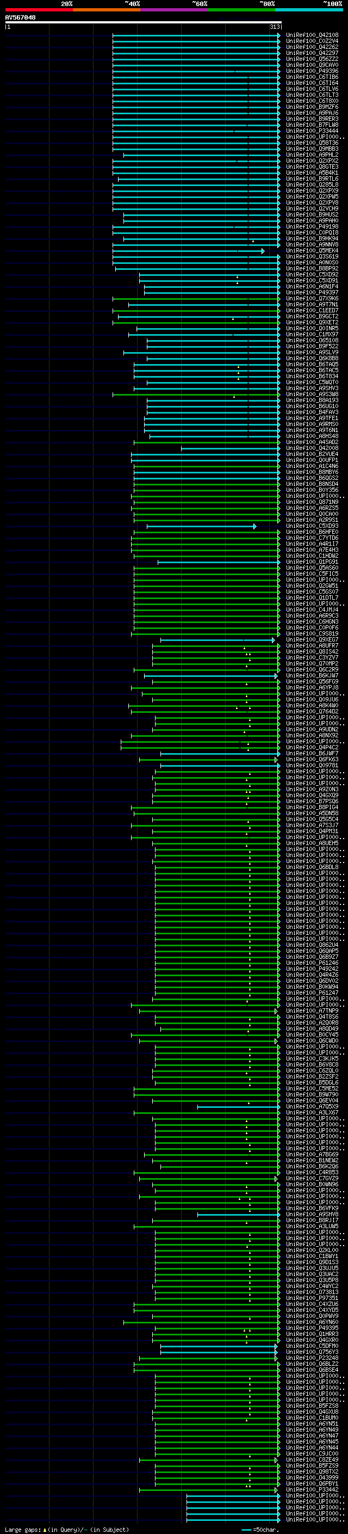
Task: Select hit label UniRef100_B8PIG4
Action: point(312,808)
